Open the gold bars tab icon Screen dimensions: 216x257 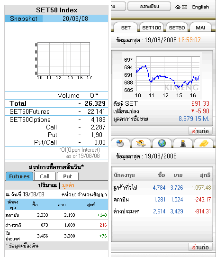[204, 143]
